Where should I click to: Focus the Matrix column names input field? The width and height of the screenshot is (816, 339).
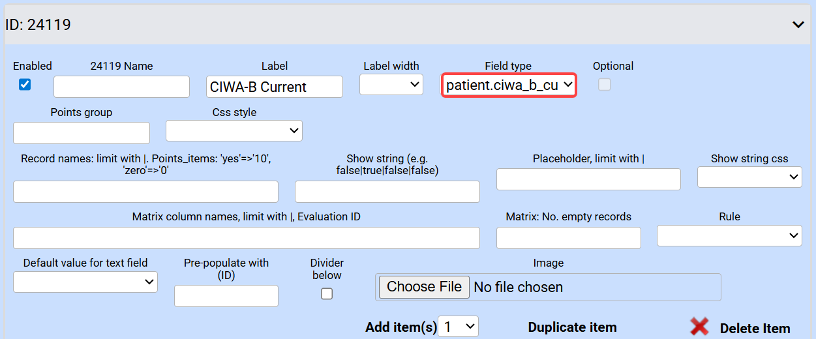pyautogui.click(x=247, y=238)
